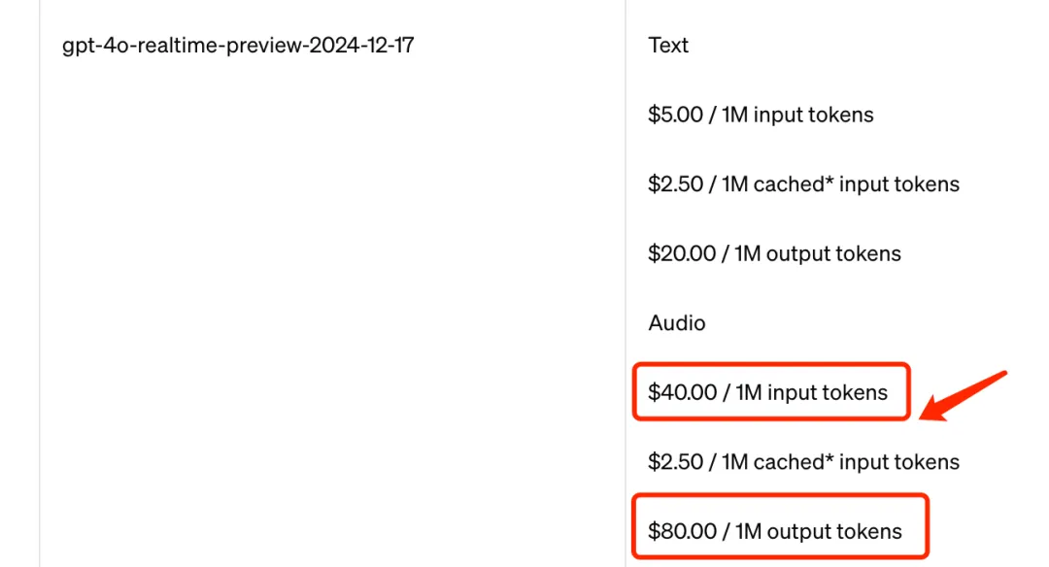Image resolution: width=1049 pixels, height=567 pixels.
Task: Click input tokens in the $5.00 row
Action: 814,115
